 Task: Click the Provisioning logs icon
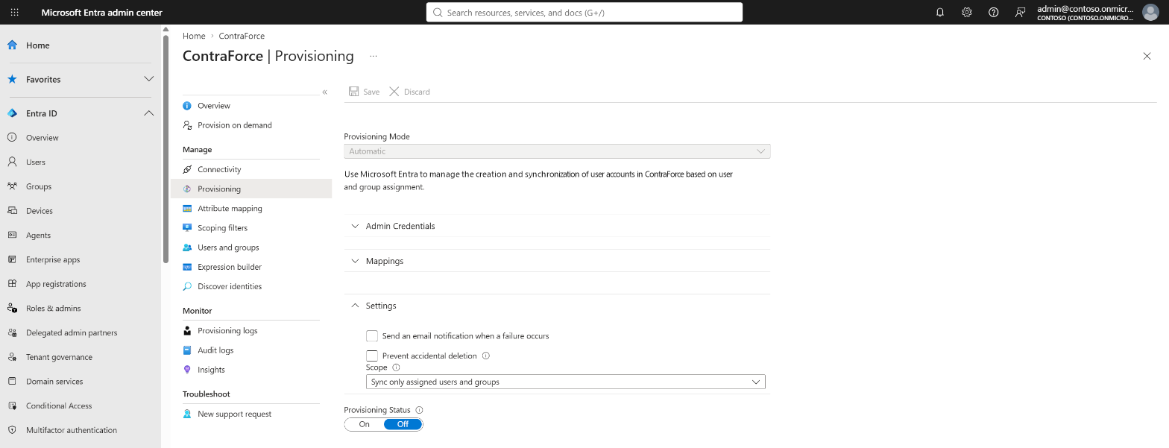(x=187, y=331)
